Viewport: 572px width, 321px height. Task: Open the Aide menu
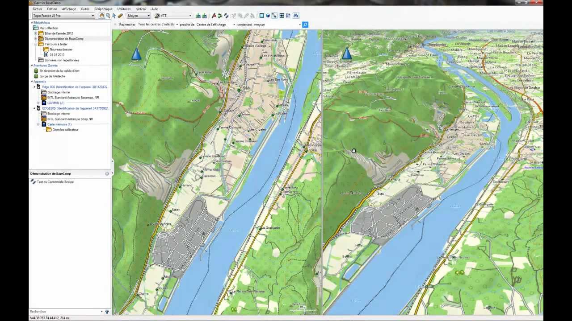[155, 9]
